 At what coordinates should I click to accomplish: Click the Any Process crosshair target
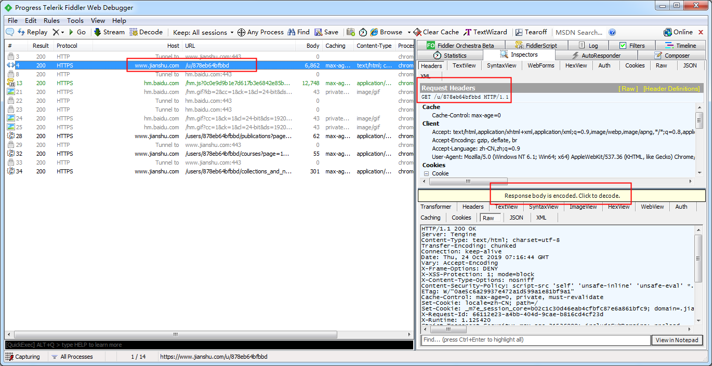(260, 32)
